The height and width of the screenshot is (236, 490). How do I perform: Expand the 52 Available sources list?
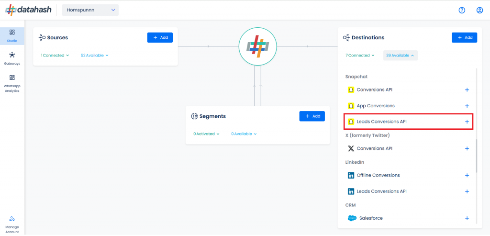(x=94, y=56)
